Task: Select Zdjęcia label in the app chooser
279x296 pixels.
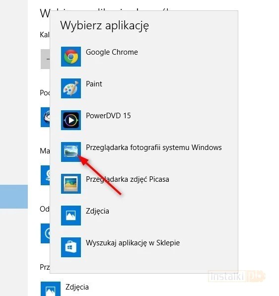Action: point(97,211)
